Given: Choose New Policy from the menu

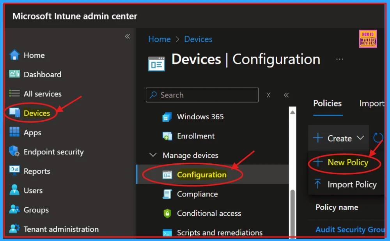Looking at the screenshot, I should click(348, 162).
